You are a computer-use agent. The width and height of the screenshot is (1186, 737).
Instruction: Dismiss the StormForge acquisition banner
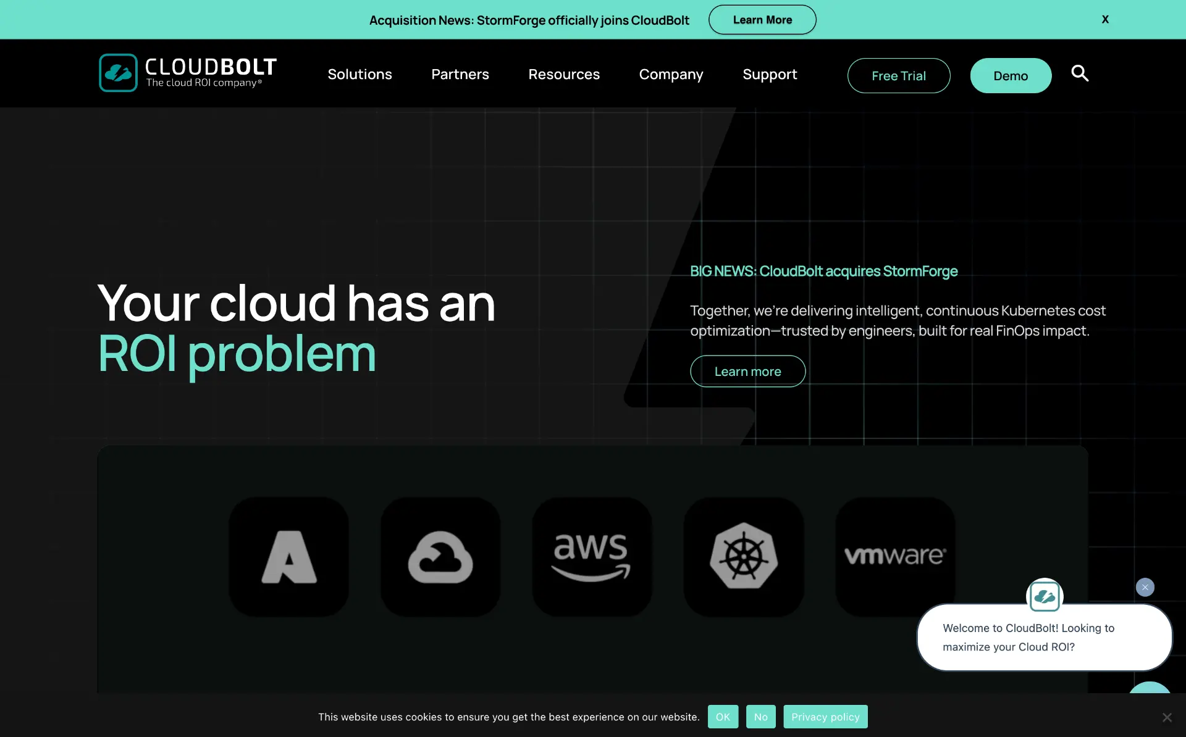tap(1105, 19)
